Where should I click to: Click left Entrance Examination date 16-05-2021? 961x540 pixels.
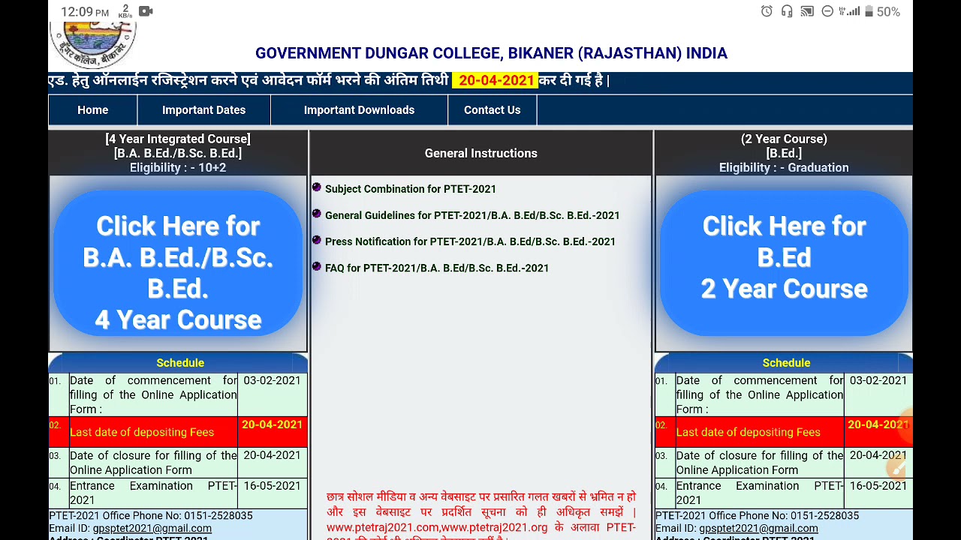(x=272, y=486)
